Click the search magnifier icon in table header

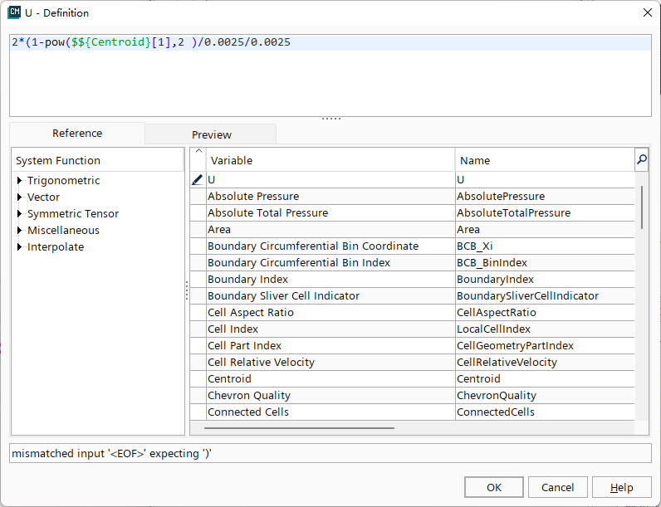point(641,159)
